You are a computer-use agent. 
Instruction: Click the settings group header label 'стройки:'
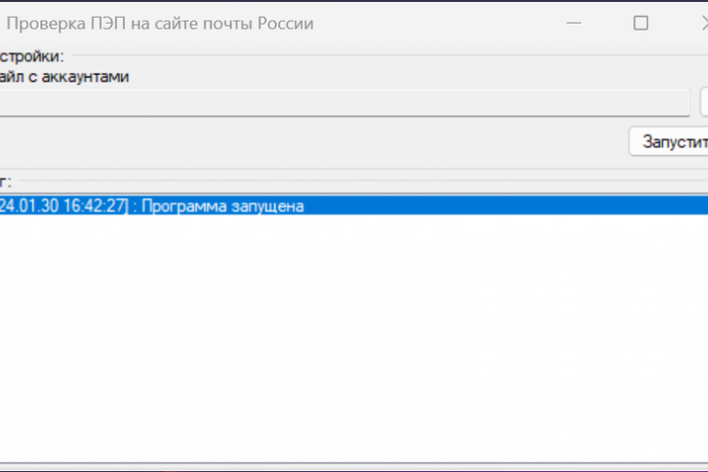point(31,56)
